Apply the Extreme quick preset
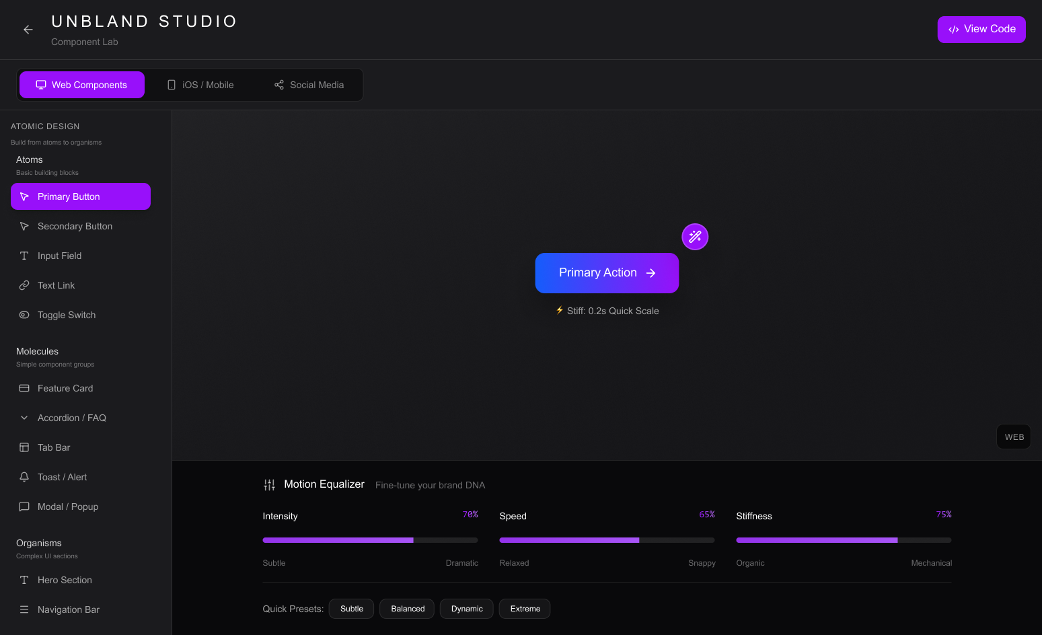 tap(525, 609)
